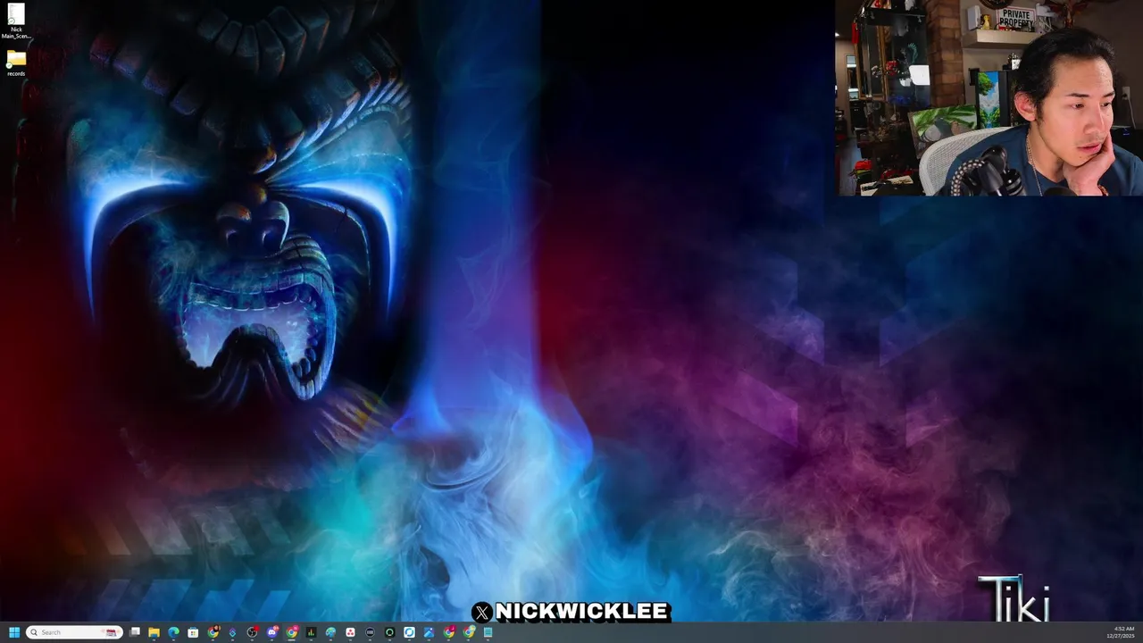Select the Nick Main_Scen... desktop file
Viewport: 1143px width, 643px height.
[x=16, y=21]
